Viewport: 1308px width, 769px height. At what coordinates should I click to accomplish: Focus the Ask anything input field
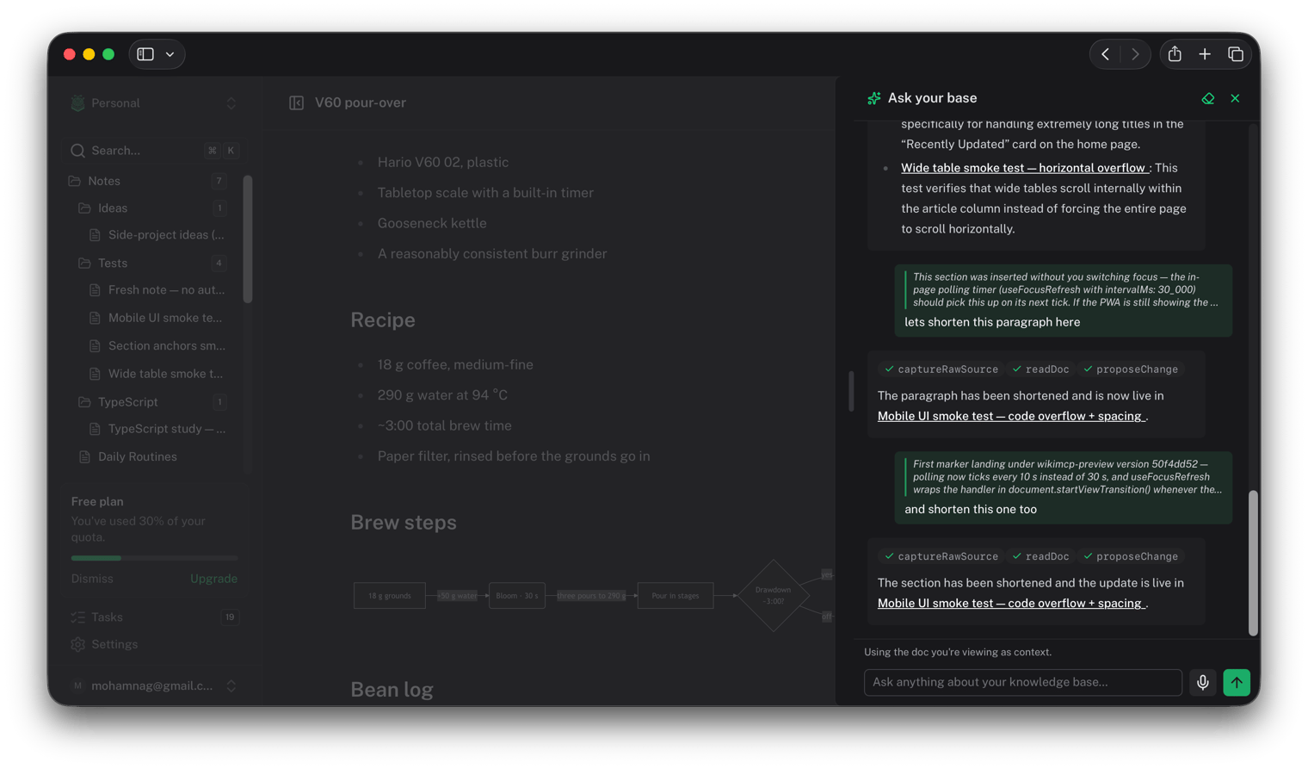coord(1023,683)
